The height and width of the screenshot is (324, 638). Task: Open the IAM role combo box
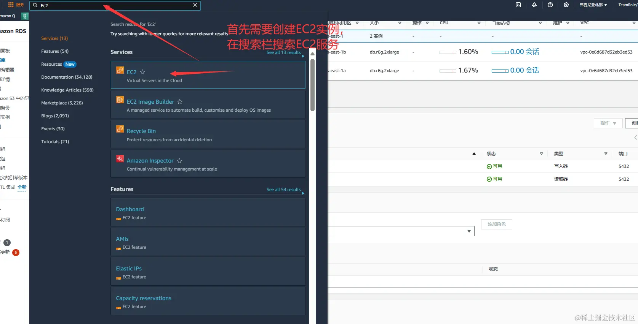coord(401,231)
